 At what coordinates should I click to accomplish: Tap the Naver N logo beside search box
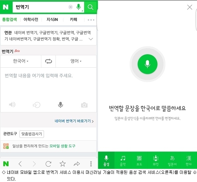pos(6,7)
